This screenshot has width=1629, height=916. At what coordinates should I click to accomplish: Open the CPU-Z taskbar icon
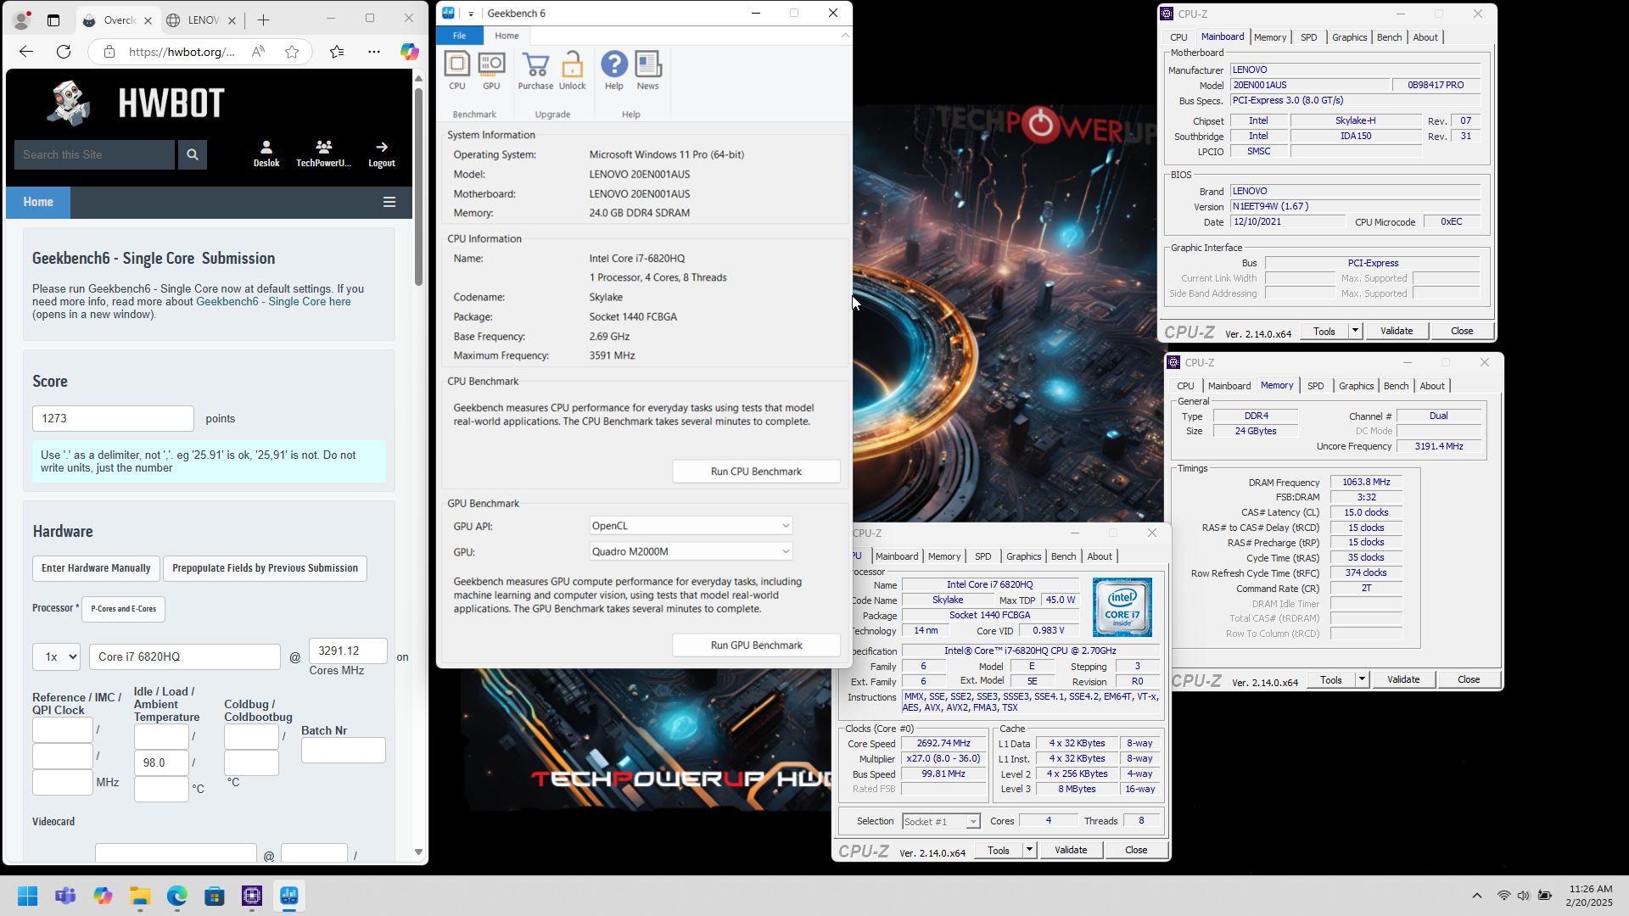[252, 896]
